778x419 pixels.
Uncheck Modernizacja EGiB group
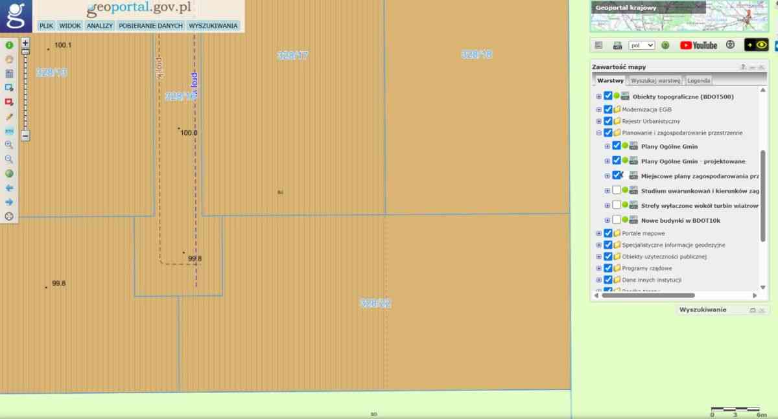tap(608, 109)
